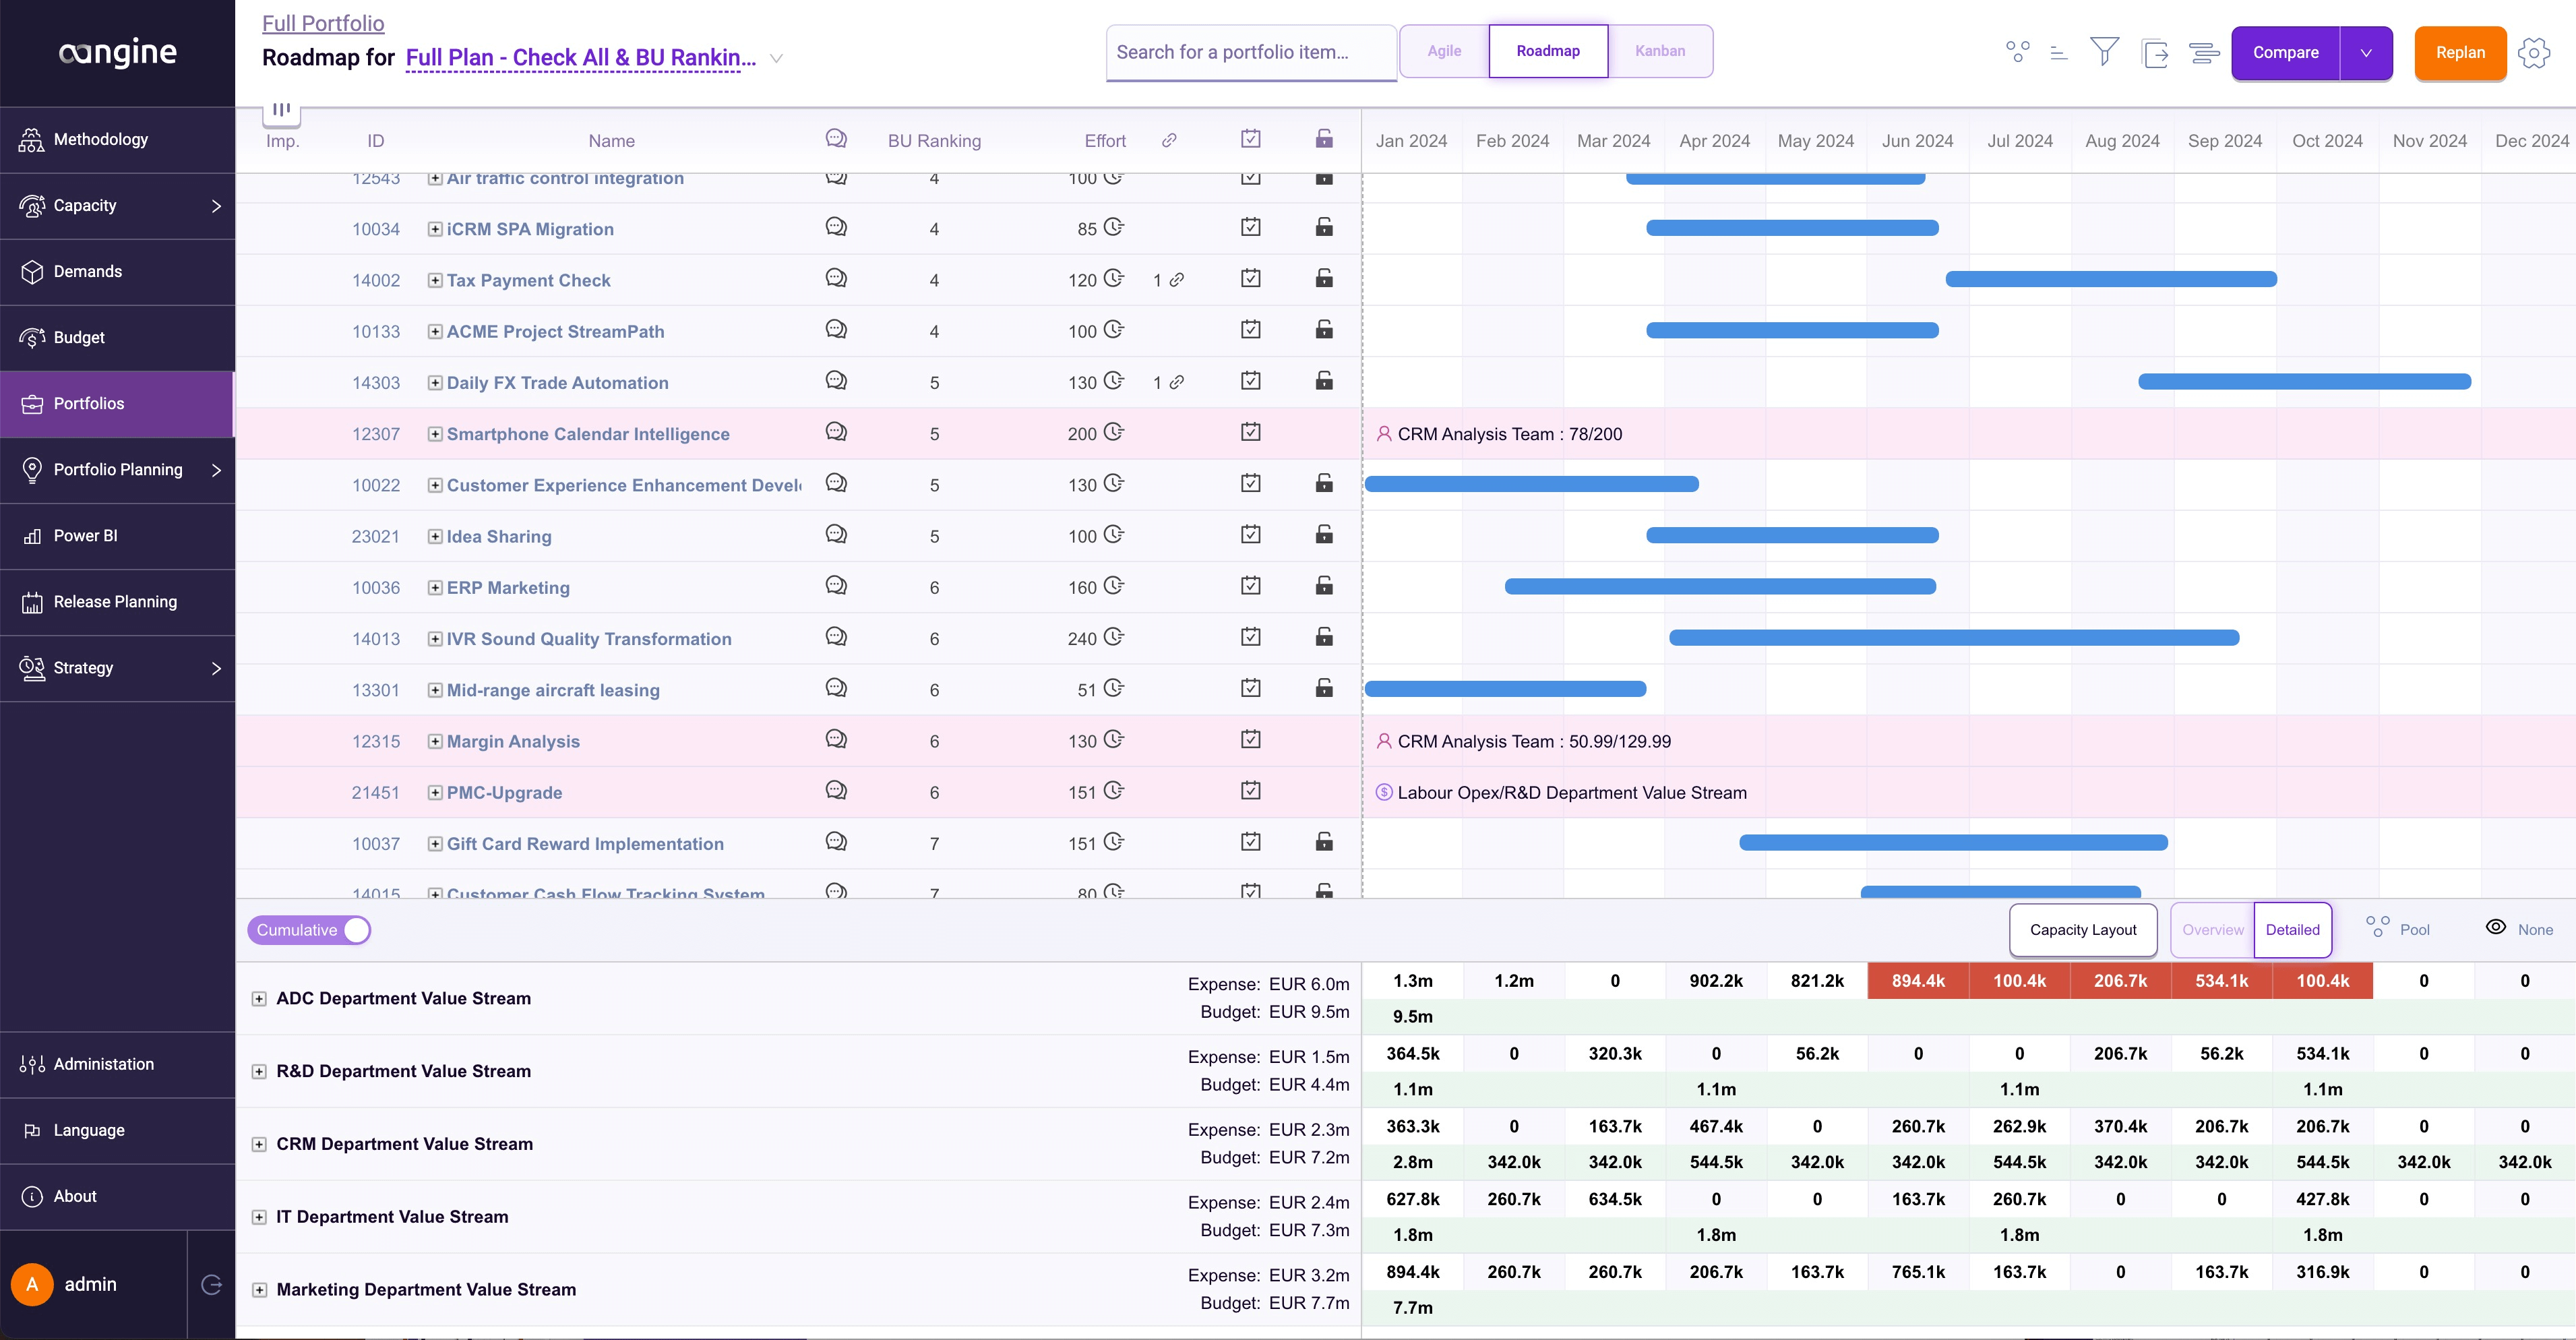Open the Budget sidebar item
This screenshot has width=2576, height=1340.
point(117,337)
